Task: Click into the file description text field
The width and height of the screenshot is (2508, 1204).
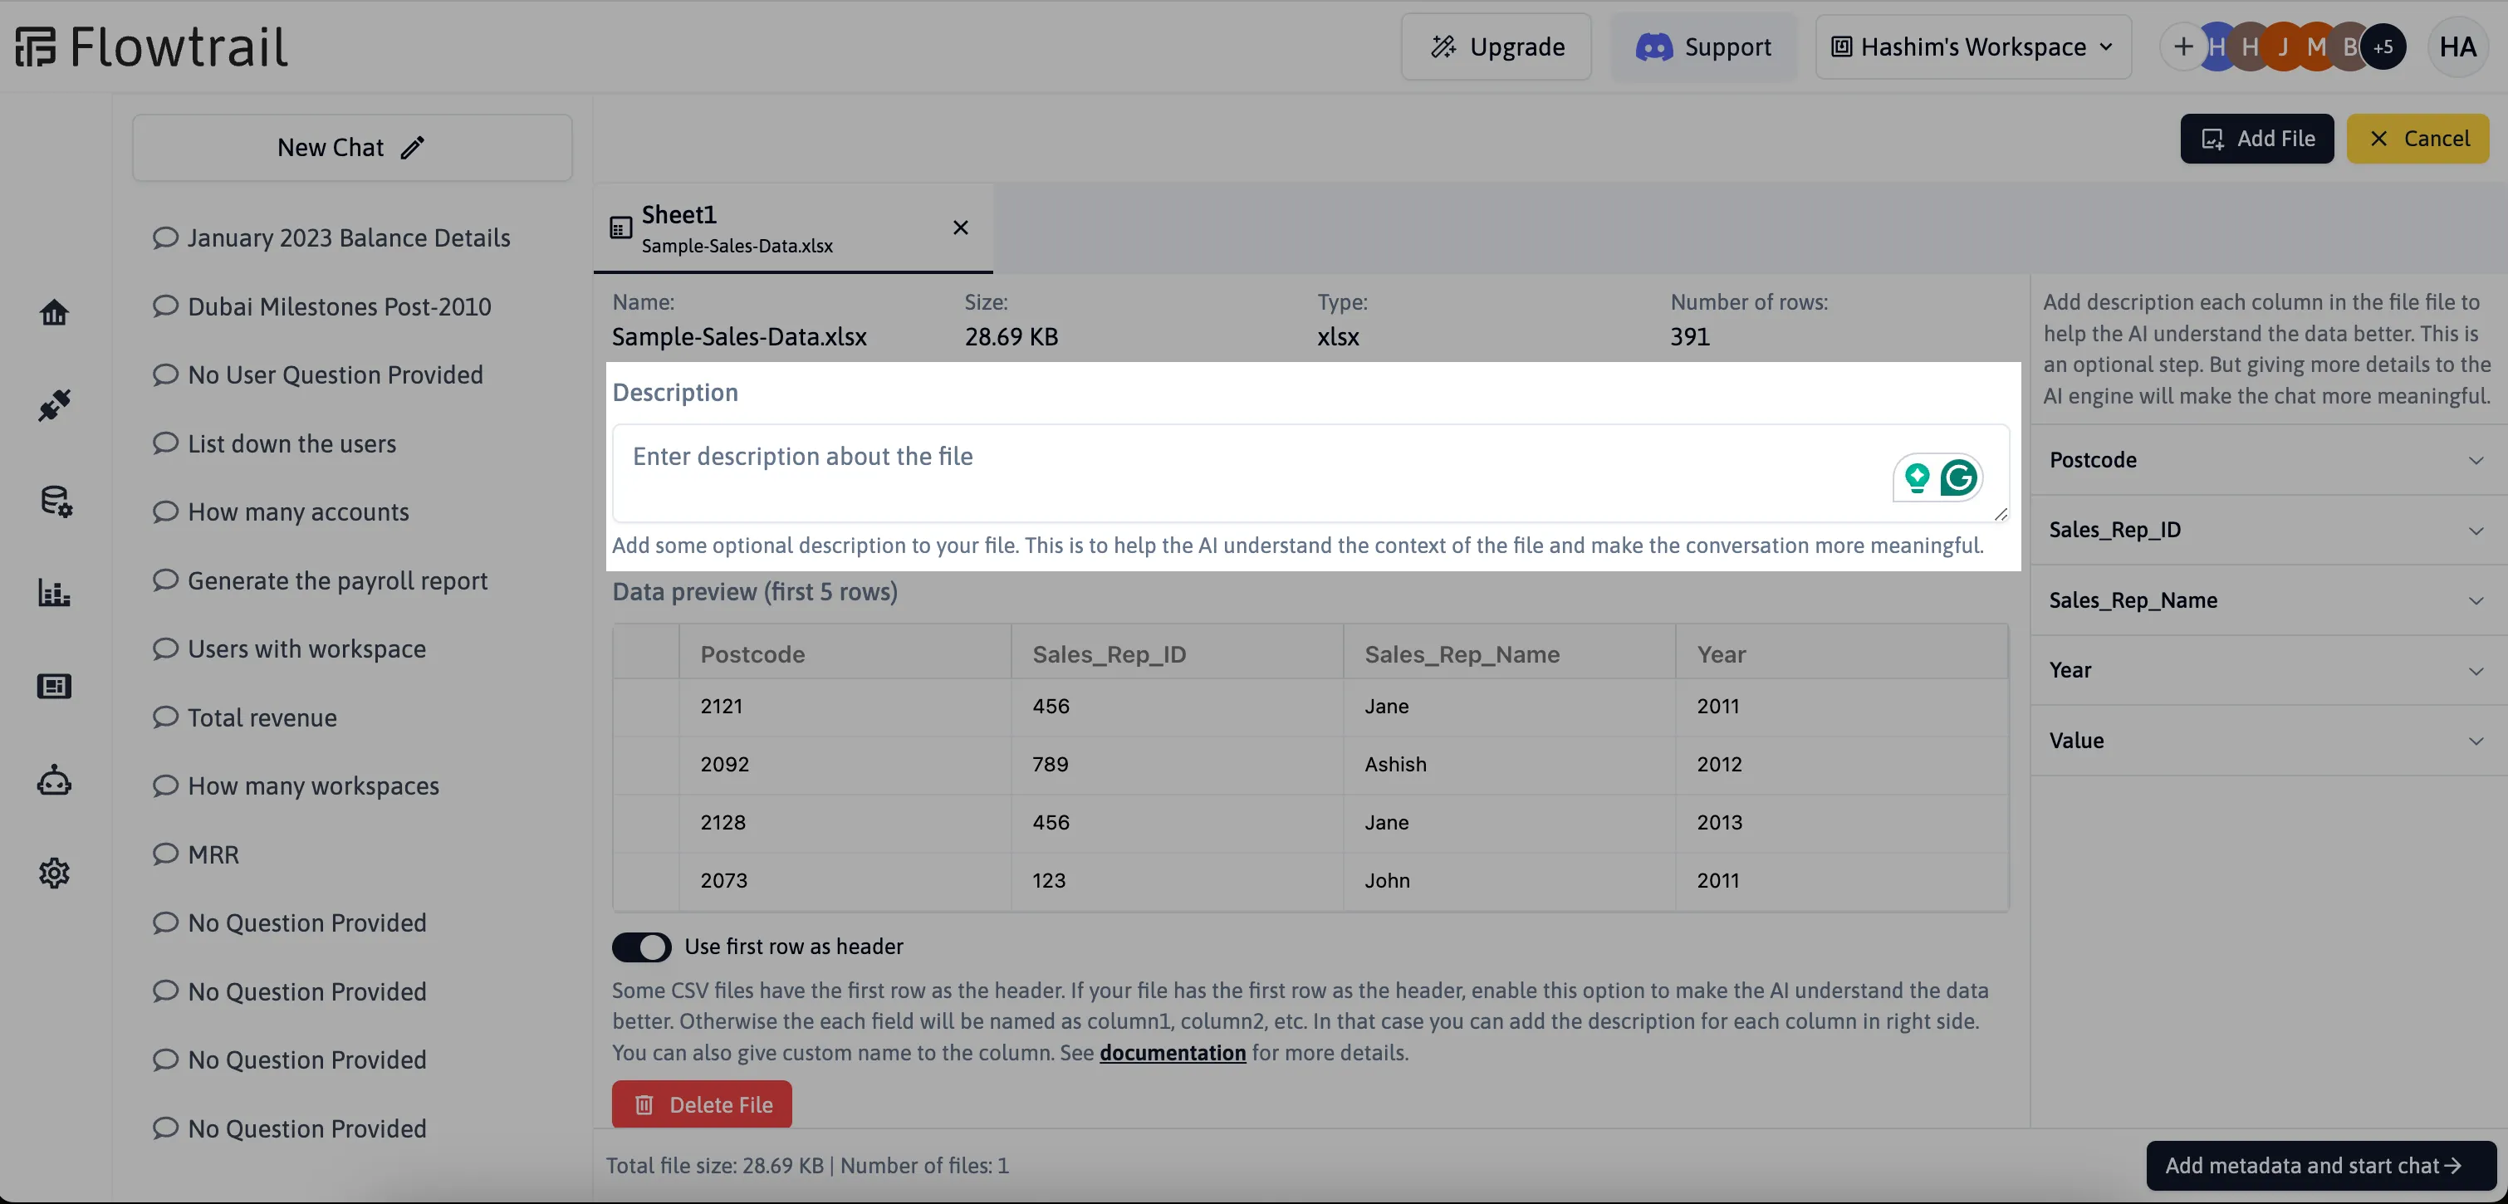Action: pyautogui.click(x=1310, y=473)
